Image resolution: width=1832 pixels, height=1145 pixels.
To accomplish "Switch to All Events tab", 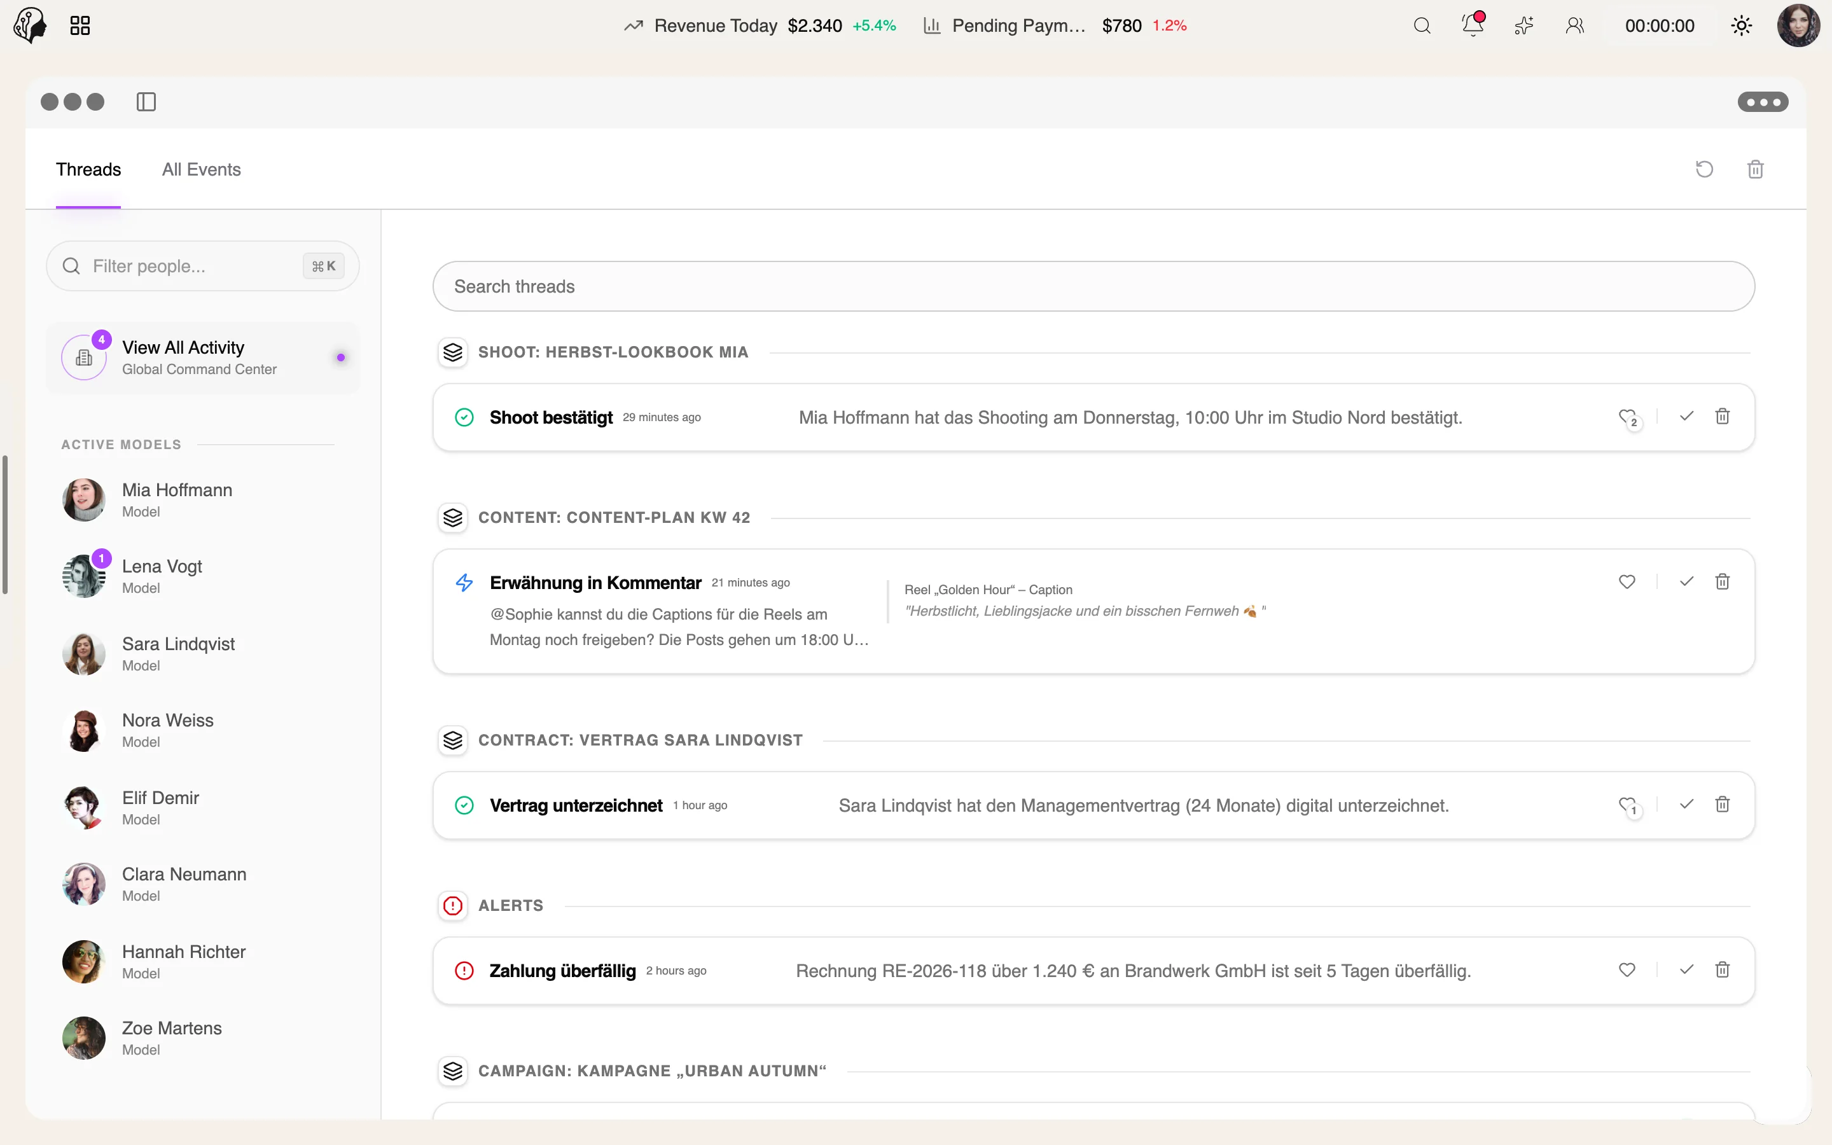I will 202,170.
